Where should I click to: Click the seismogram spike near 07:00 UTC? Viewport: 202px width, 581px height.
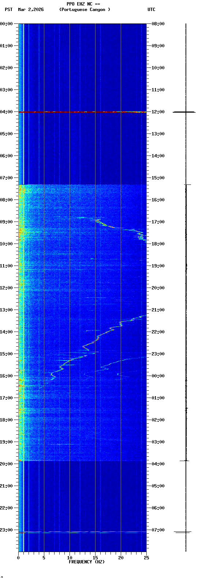(183, 532)
